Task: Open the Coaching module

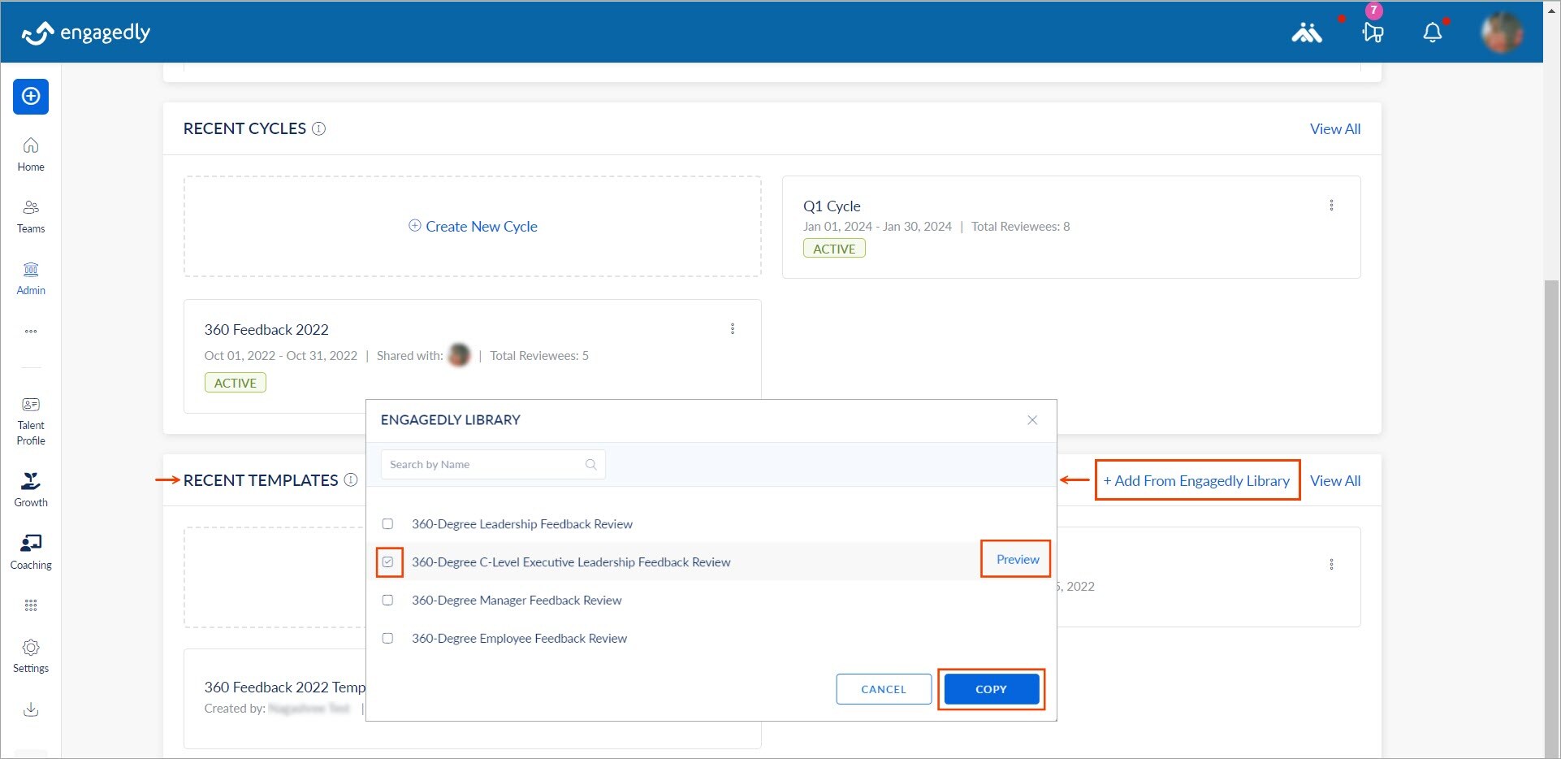Action: click(x=31, y=553)
